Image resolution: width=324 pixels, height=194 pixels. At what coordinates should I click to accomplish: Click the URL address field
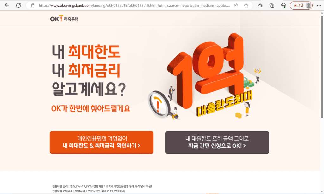pos(134,6)
